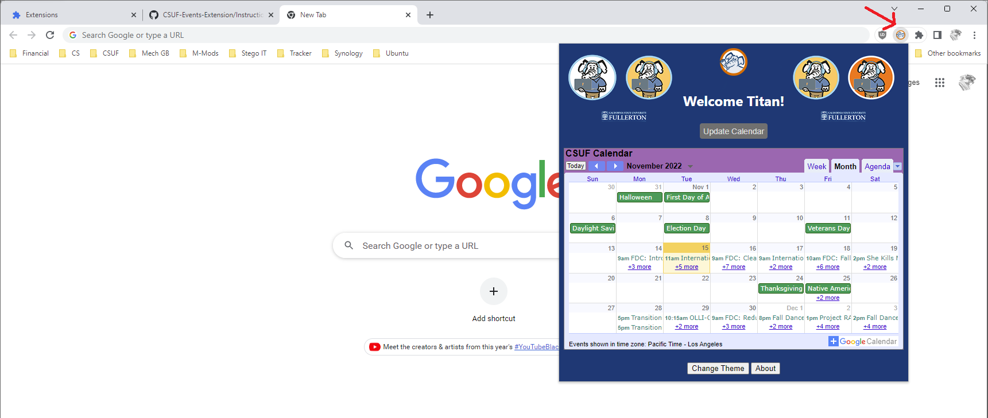This screenshot has width=988, height=418.
Task: Focus the Google search box on page
Action: 446,245
